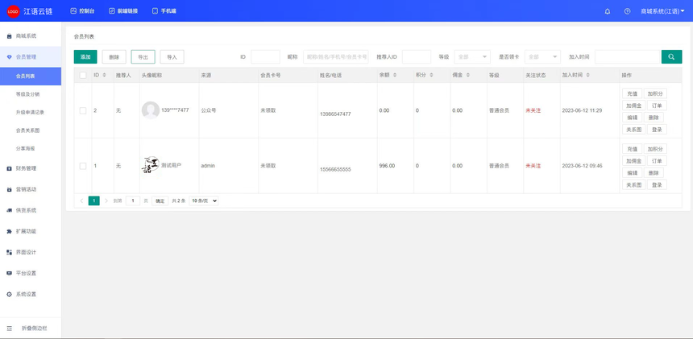Click 充值 for the member 139****7477
This screenshot has width=693, height=339.
(632, 93)
